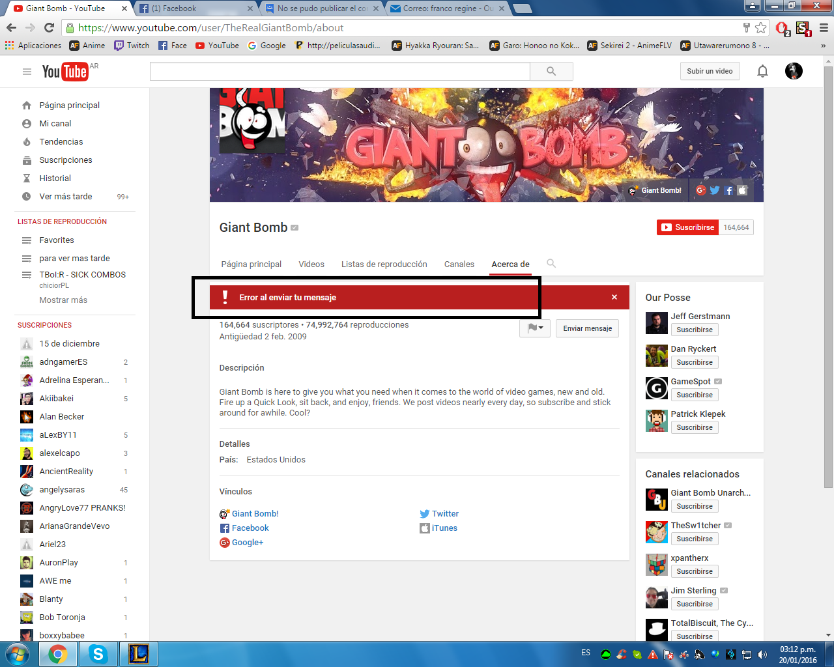Click the Google+ icon on channel banner
The width and height of the screenshot is (834, 667).
701,190
